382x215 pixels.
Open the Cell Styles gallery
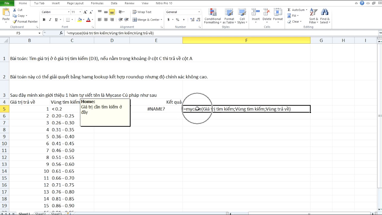click(242, 16)
